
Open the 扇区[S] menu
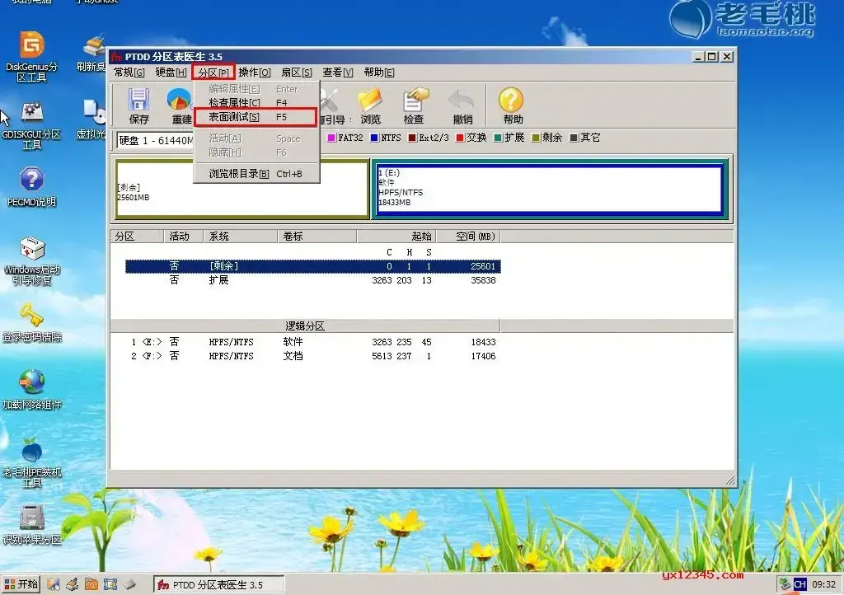pyautogui.click(x=297, y=72)
